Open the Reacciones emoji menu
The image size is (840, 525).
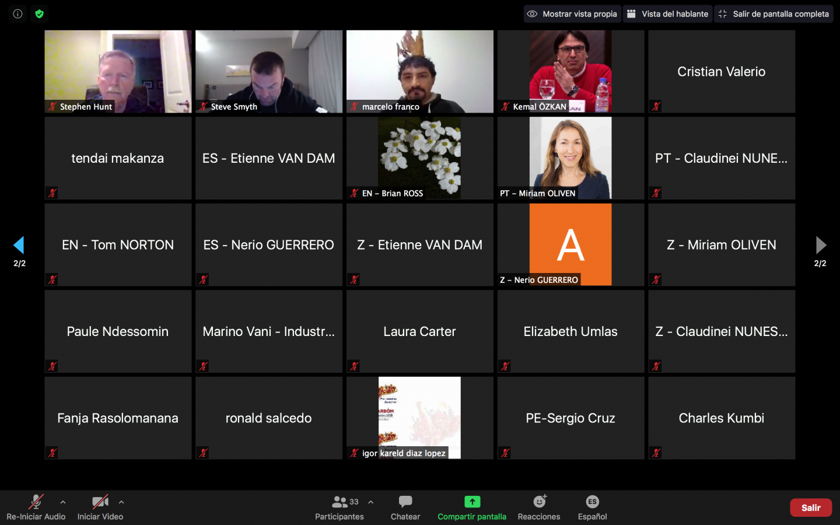(539, 508)
